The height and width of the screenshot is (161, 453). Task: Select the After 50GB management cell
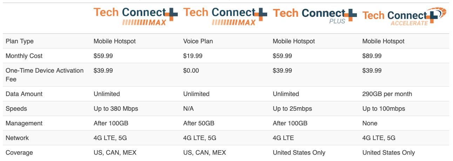coord(199,123)
